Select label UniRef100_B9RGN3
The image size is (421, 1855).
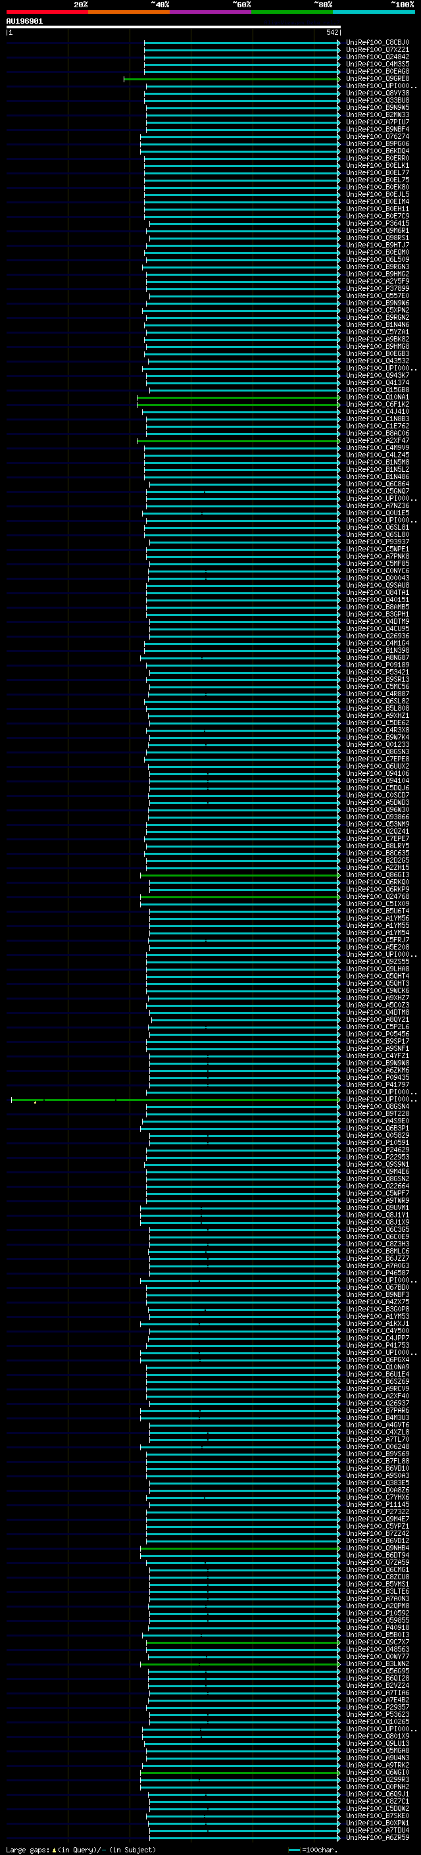pyautogui.click(x=377, y=267)
